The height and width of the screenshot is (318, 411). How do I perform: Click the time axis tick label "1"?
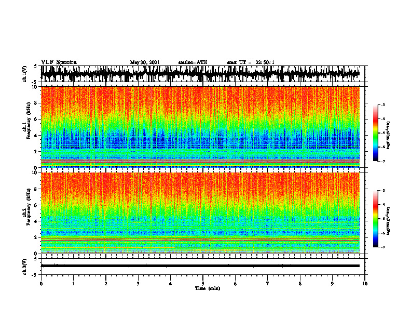tap(73, 284)
